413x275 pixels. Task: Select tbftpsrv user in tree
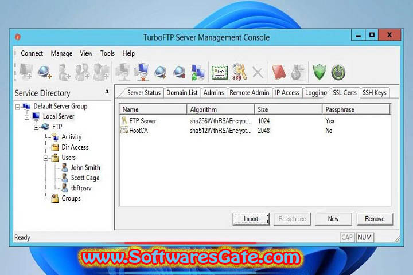(81, 188)
